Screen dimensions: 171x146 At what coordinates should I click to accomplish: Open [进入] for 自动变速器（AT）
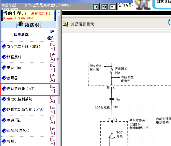52,89
